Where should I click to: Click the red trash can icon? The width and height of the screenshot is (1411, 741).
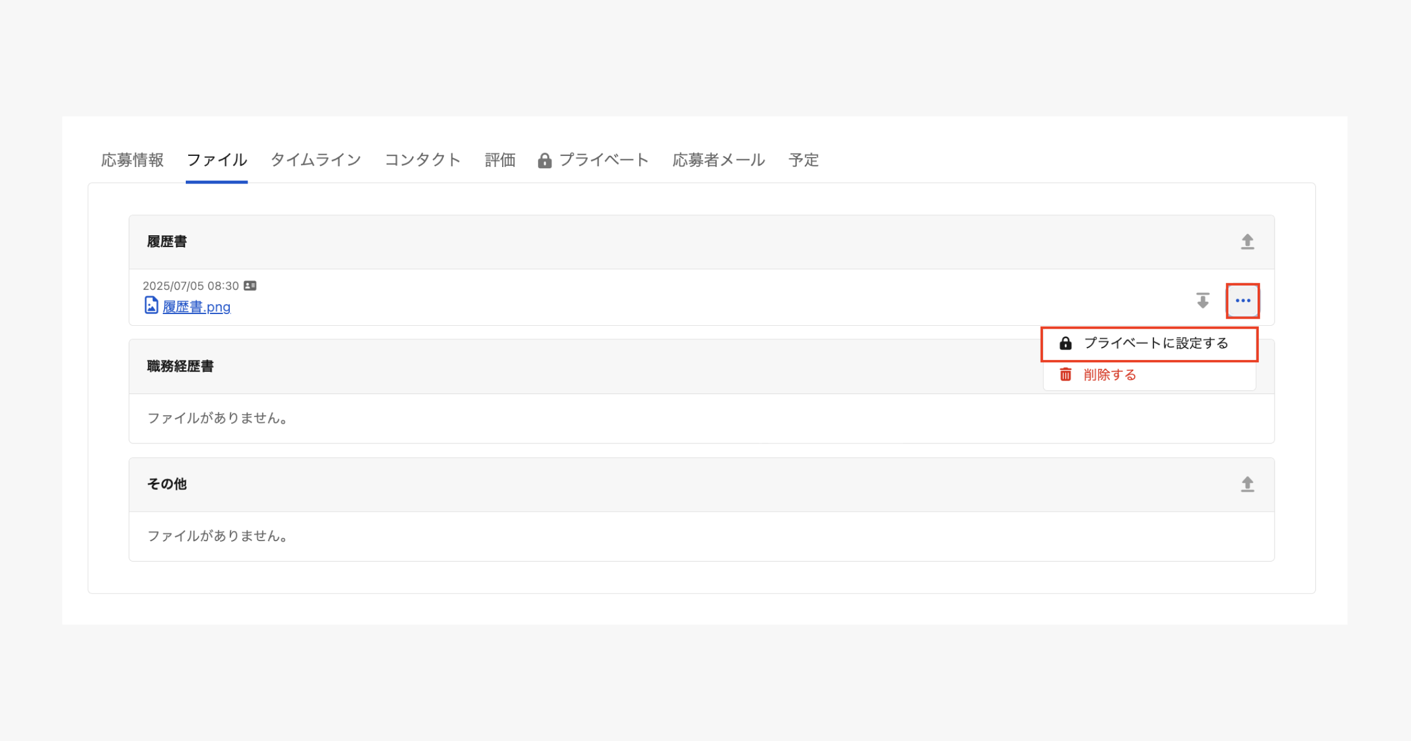click(1065, 375)
